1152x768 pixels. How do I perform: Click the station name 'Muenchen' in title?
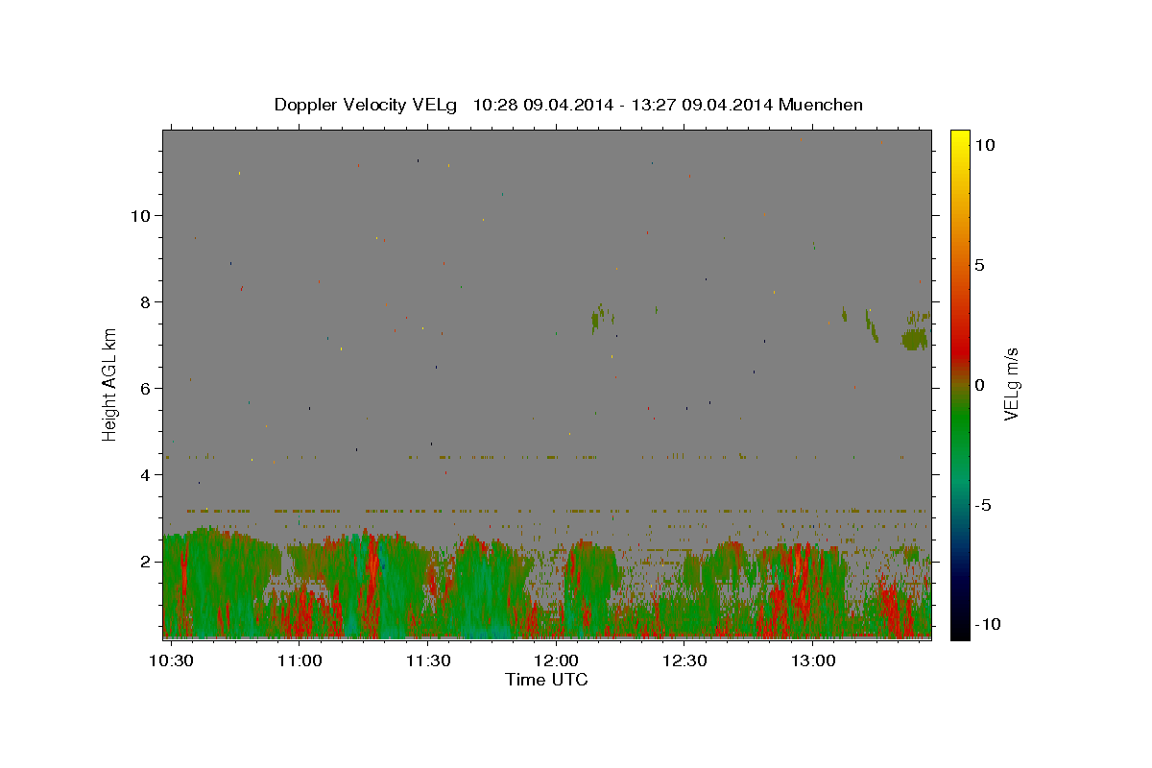(821, 105)
